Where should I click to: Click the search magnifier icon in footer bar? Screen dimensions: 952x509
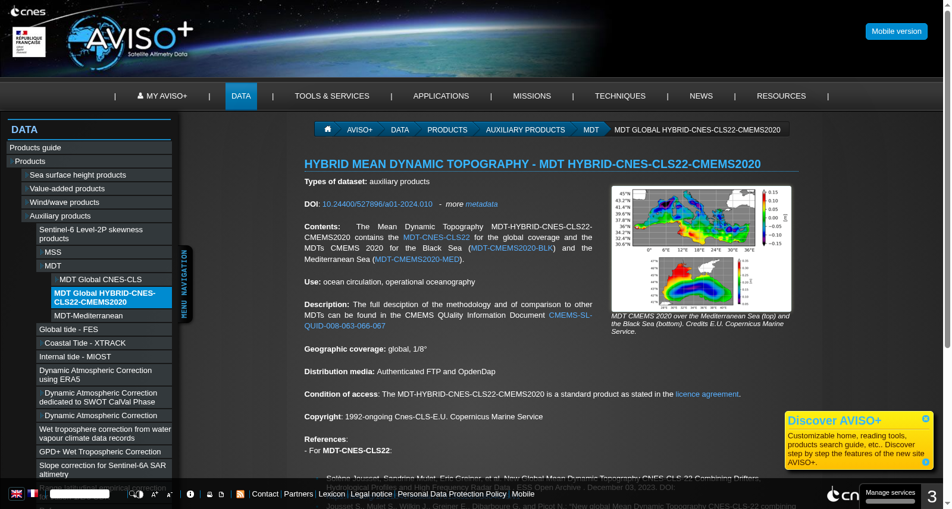pos(132,494)
